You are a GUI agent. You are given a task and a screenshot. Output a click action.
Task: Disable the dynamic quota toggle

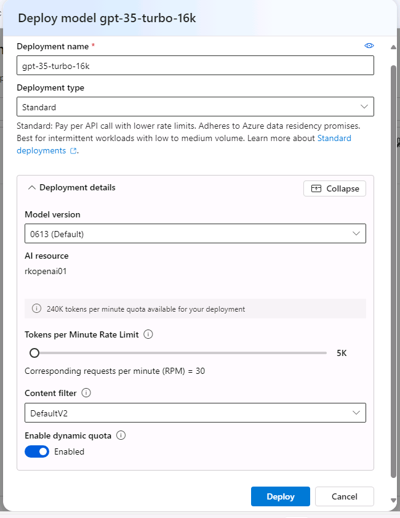(x=37, y=451)
